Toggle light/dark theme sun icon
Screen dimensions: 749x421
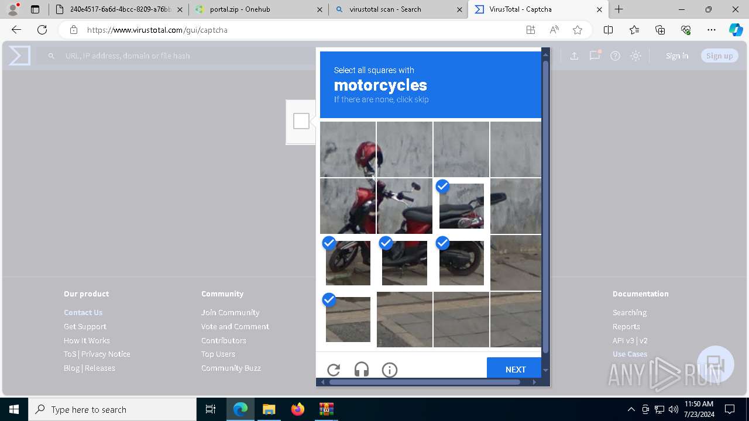[x=635, y=56]
